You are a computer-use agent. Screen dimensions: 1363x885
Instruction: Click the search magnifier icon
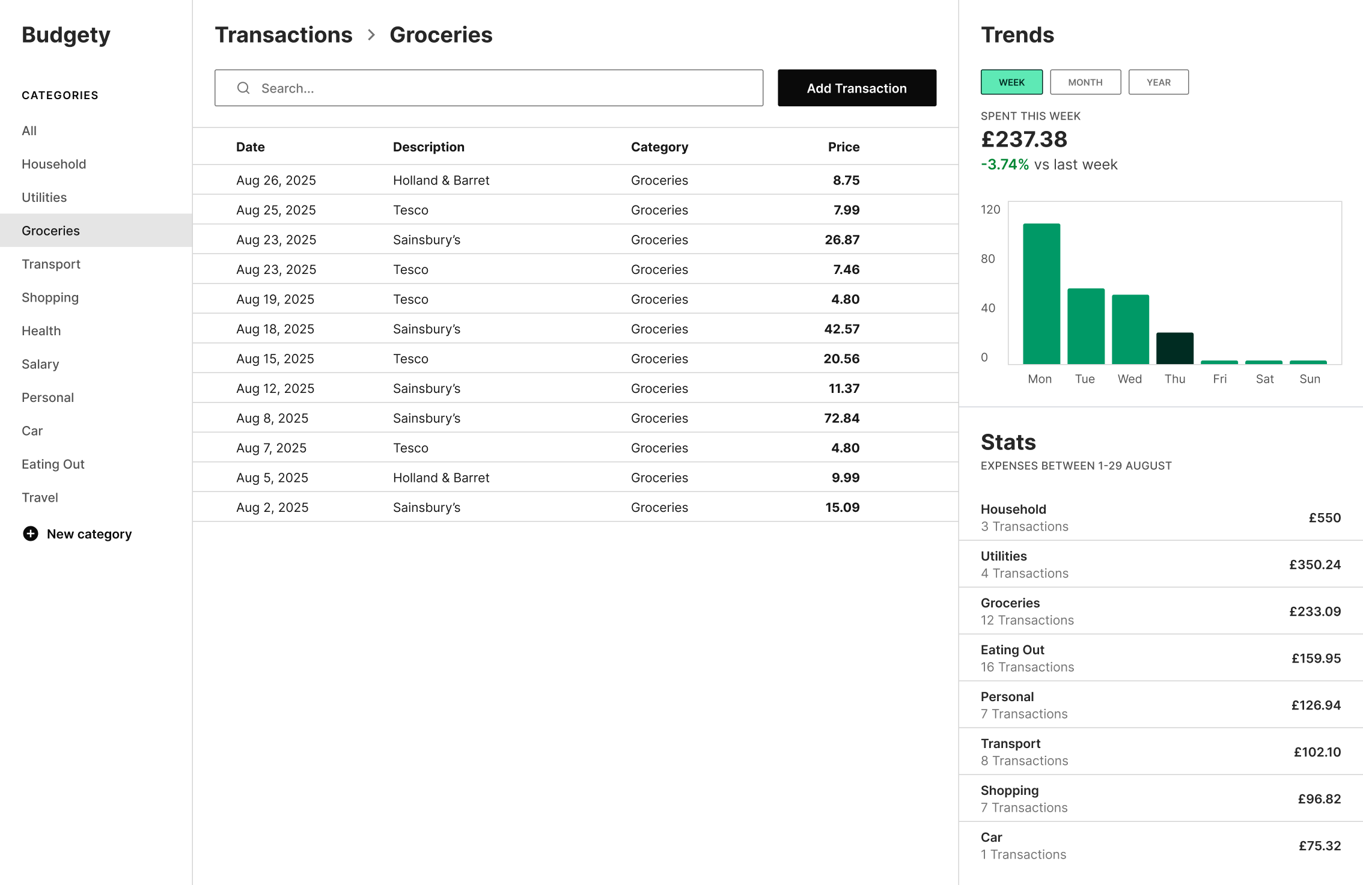tap(243, 88)
